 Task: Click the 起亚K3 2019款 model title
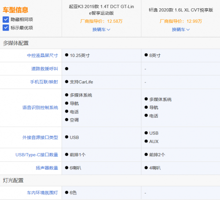(101, 10)
